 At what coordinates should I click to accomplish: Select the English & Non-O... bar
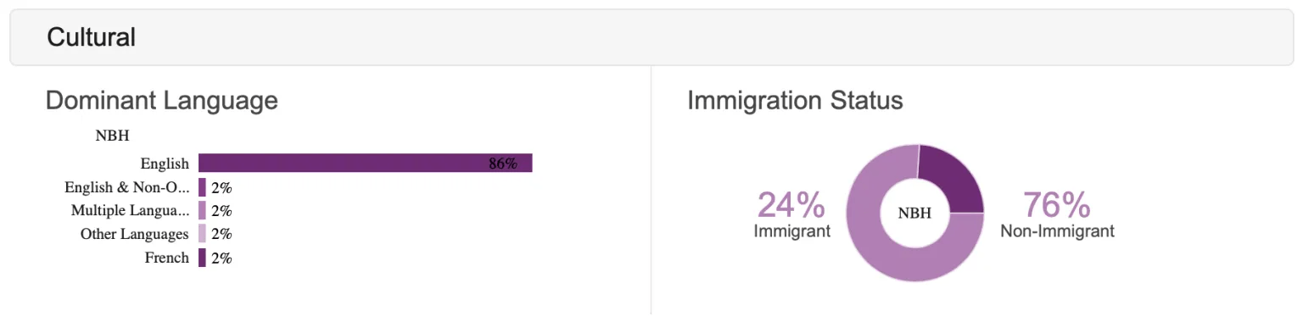tap(202, 187)
